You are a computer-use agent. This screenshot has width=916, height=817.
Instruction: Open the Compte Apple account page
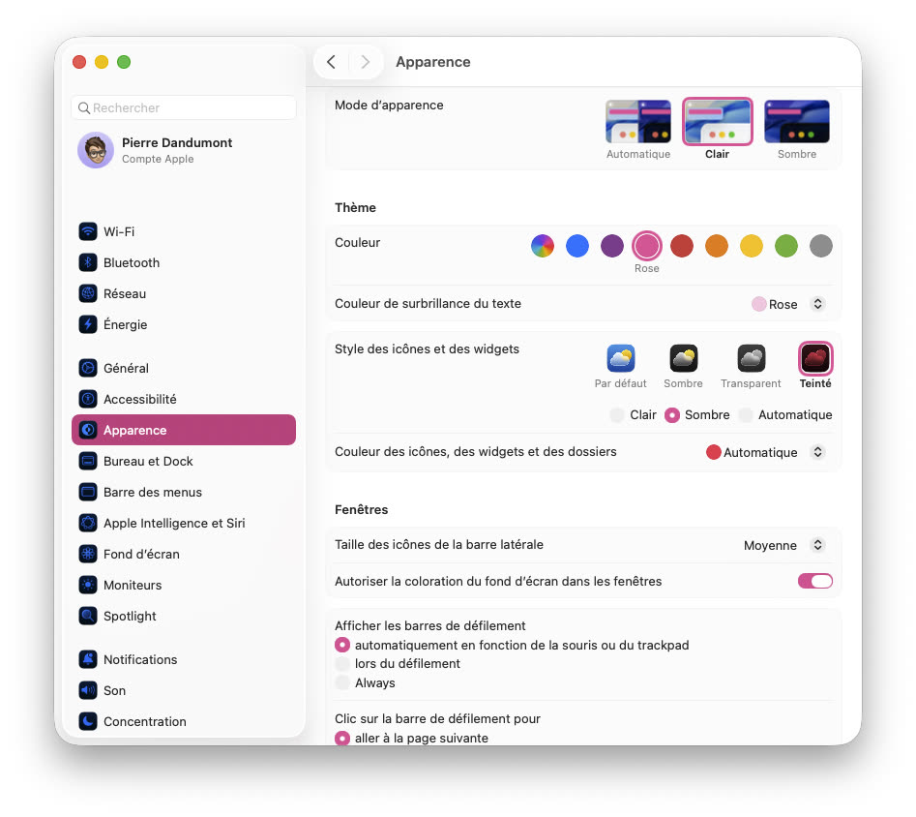pos(184,150)
